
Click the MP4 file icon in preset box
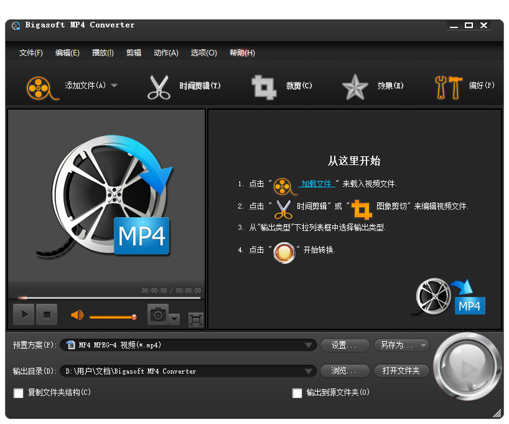pyautogui.click(x=70, y=345)
